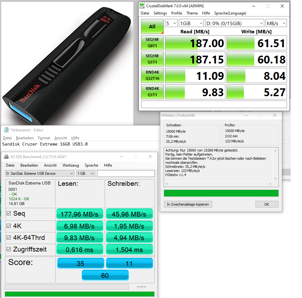Viewport: 302px width, 298px height.
Task: Uncheck the 4K-64Thrd test checkbox
Action: click(8, 237)
